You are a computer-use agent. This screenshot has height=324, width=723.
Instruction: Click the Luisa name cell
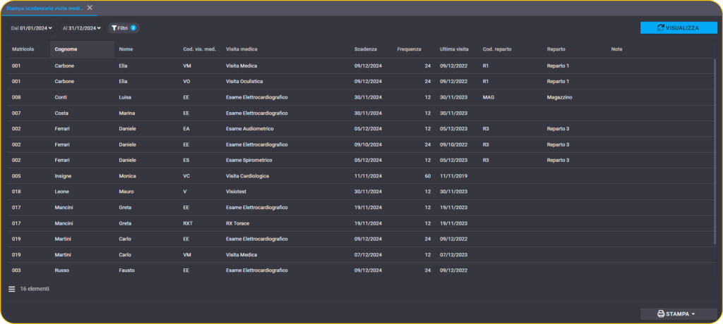125,97
